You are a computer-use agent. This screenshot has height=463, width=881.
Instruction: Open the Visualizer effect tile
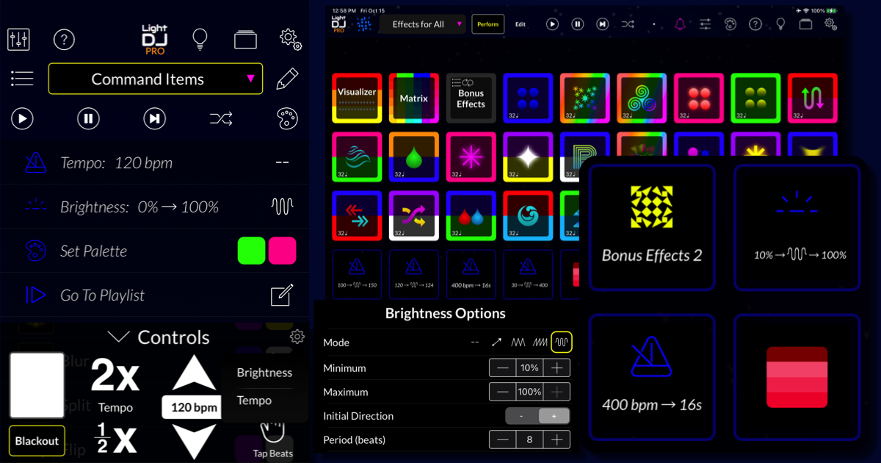(x=357, y=98)
